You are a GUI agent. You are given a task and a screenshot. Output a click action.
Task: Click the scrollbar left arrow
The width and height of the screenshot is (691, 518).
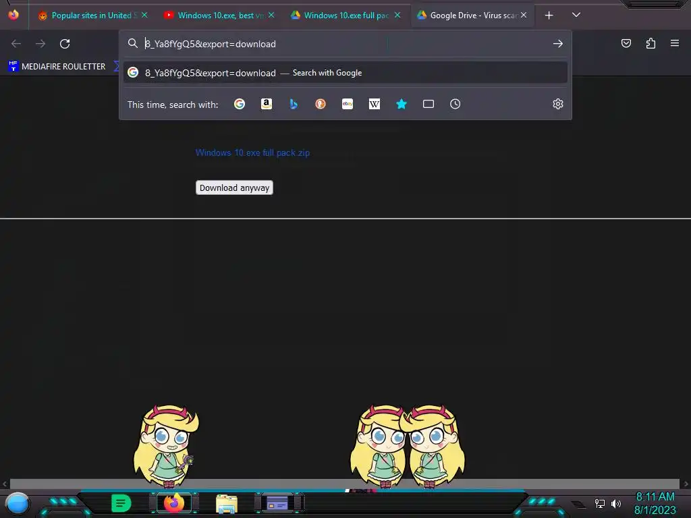tap(5, 484)
